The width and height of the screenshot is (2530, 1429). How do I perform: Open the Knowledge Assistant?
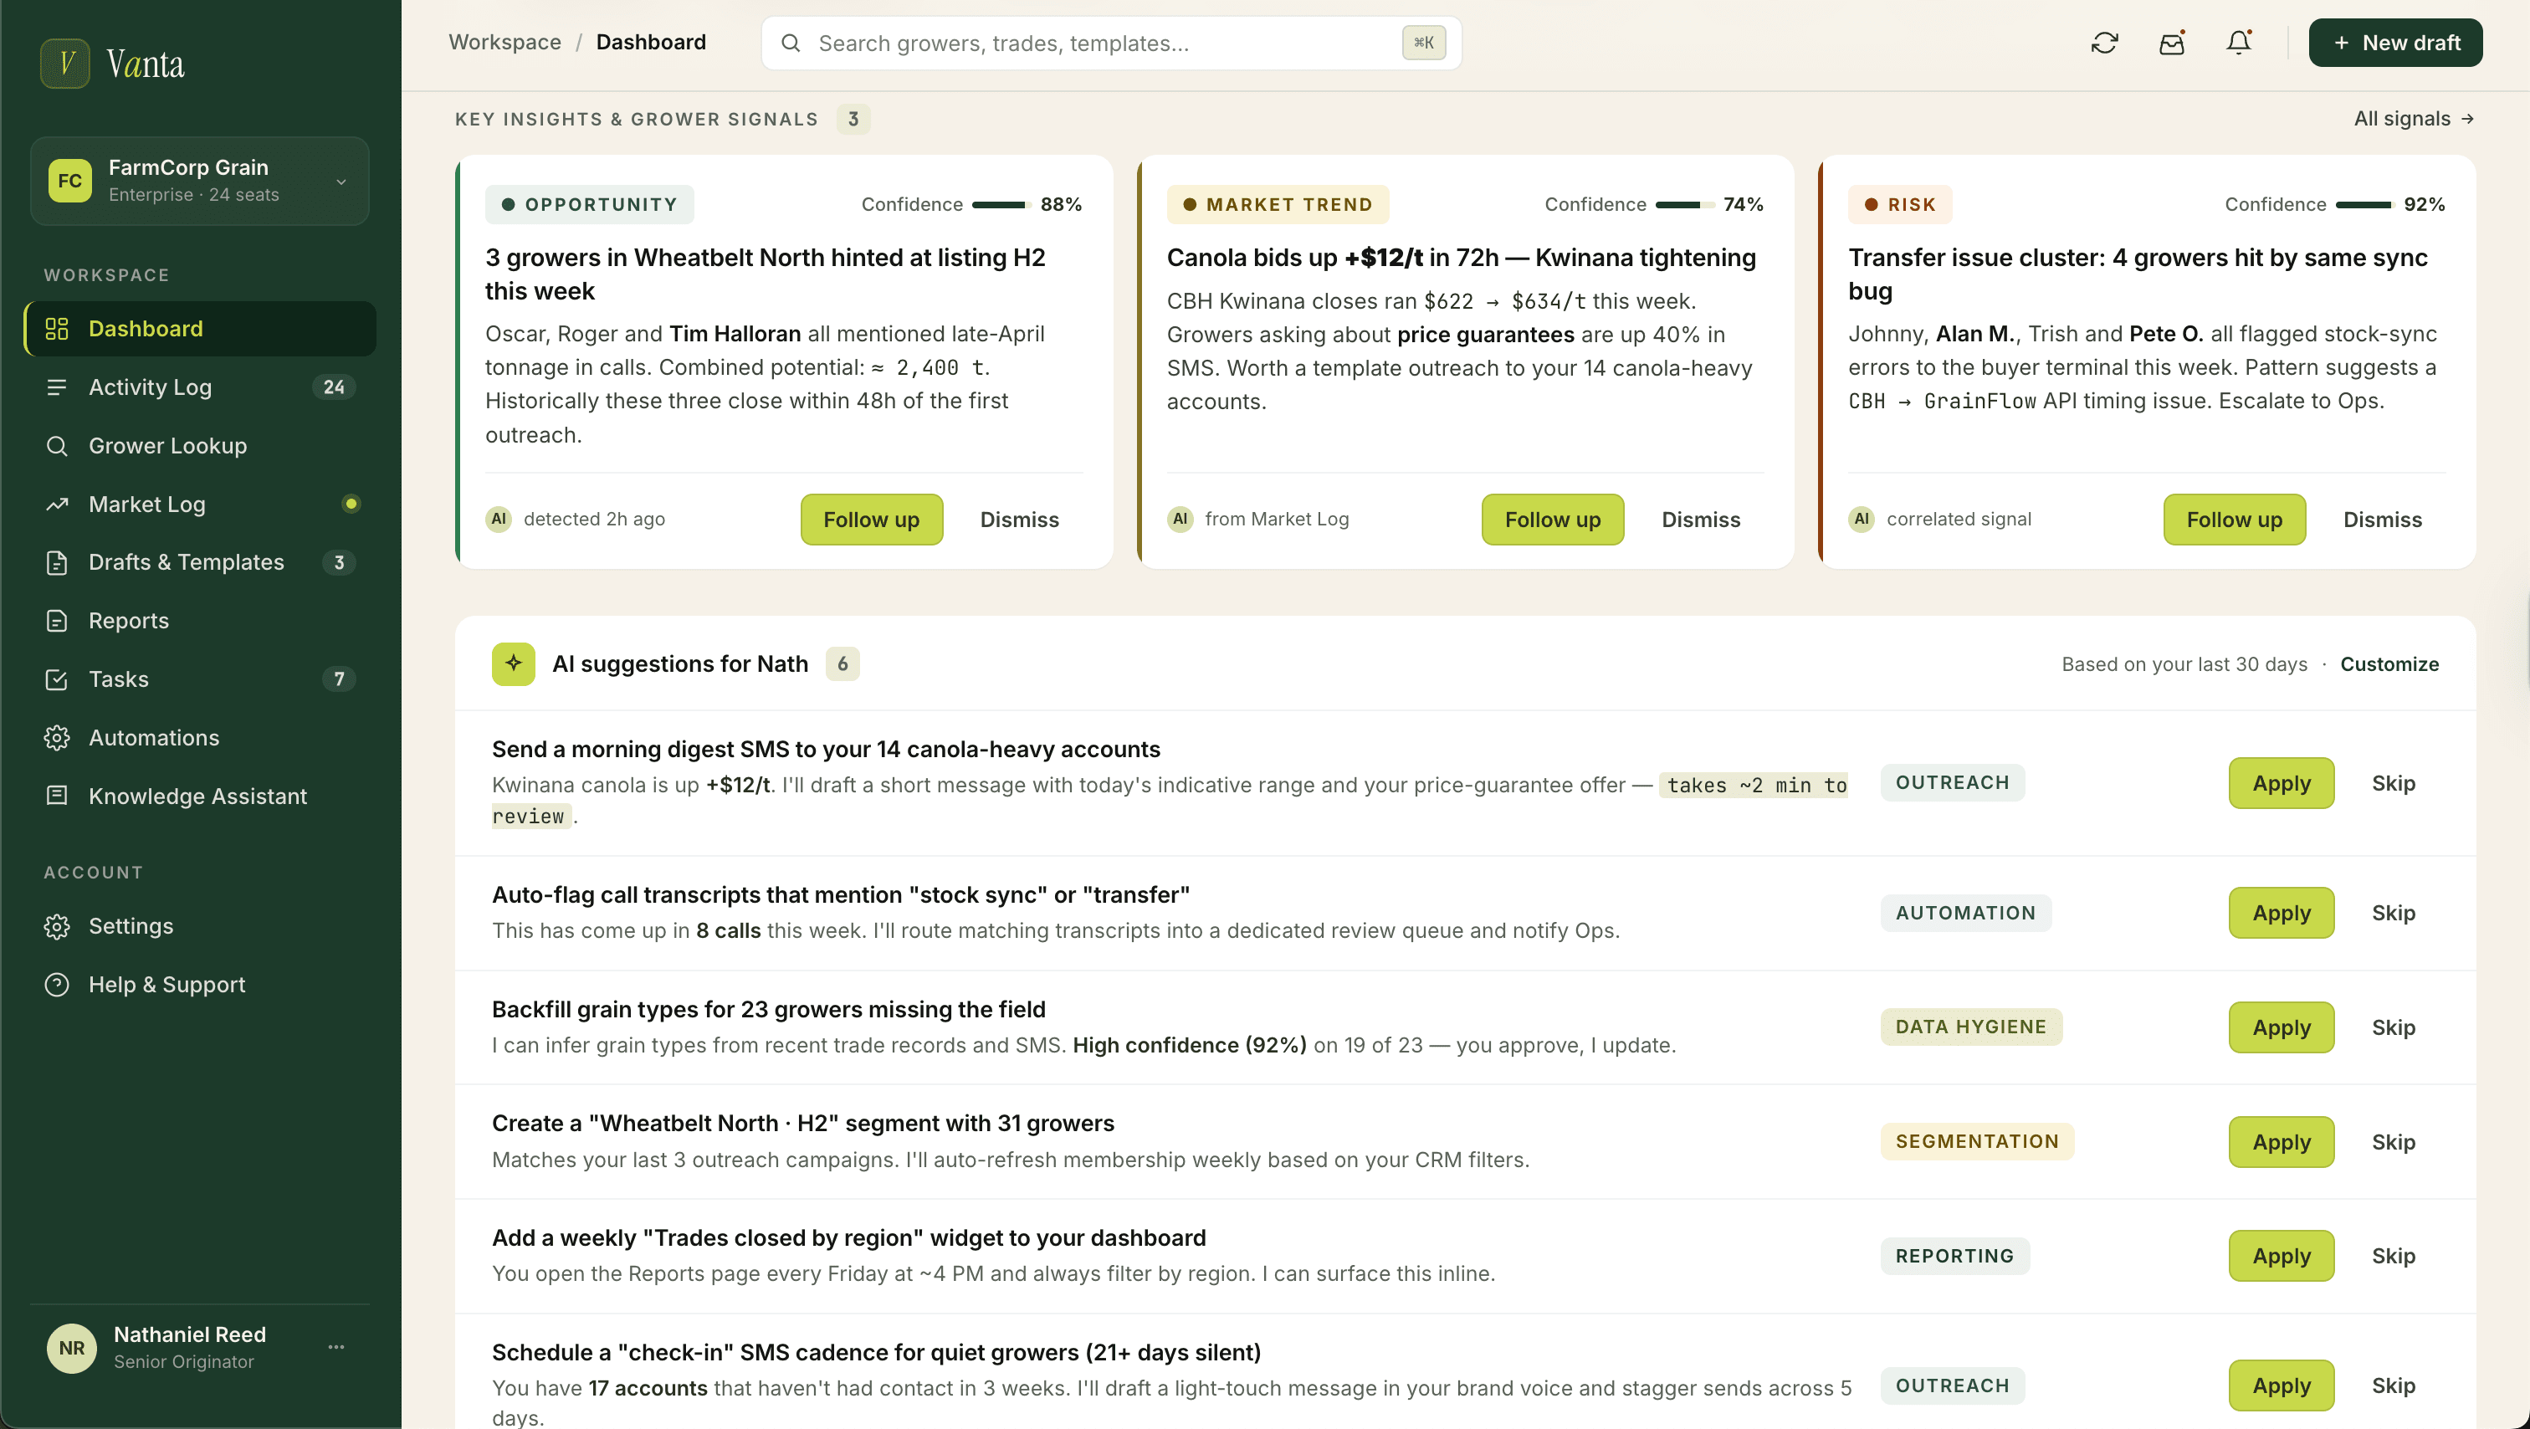(198, 796)
